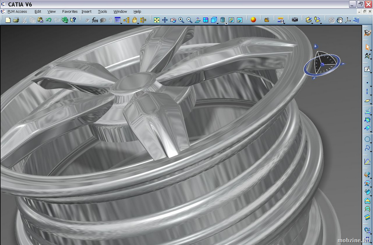Click the Swap visible space icon
373x245 pixels.
(x=240, y=20)
